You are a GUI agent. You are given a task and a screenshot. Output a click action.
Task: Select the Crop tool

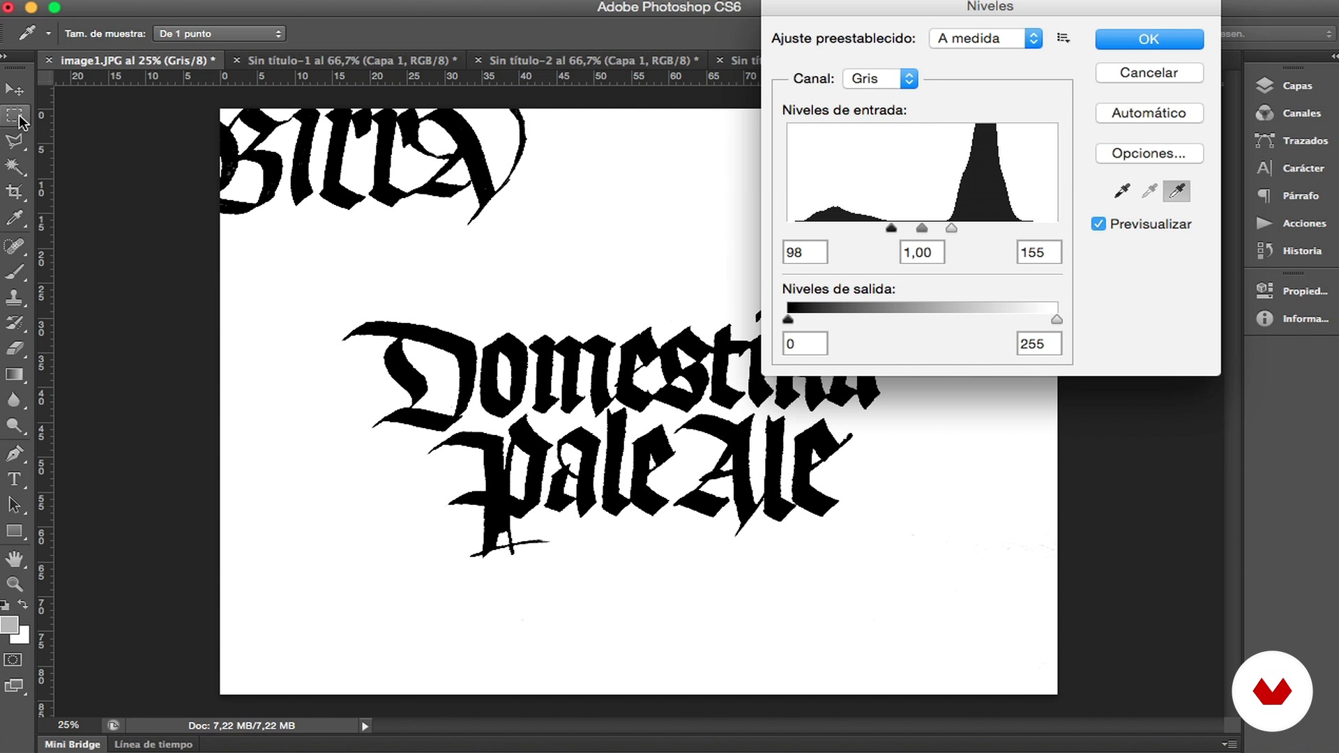[x=14, y=192]
